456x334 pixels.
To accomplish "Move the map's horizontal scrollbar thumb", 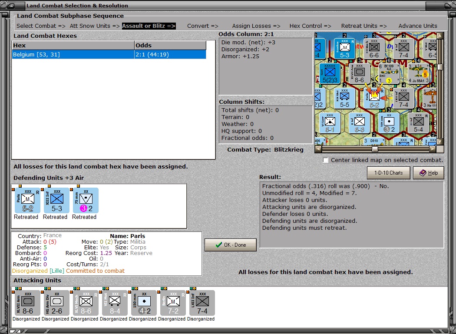I will click(375, 149).
